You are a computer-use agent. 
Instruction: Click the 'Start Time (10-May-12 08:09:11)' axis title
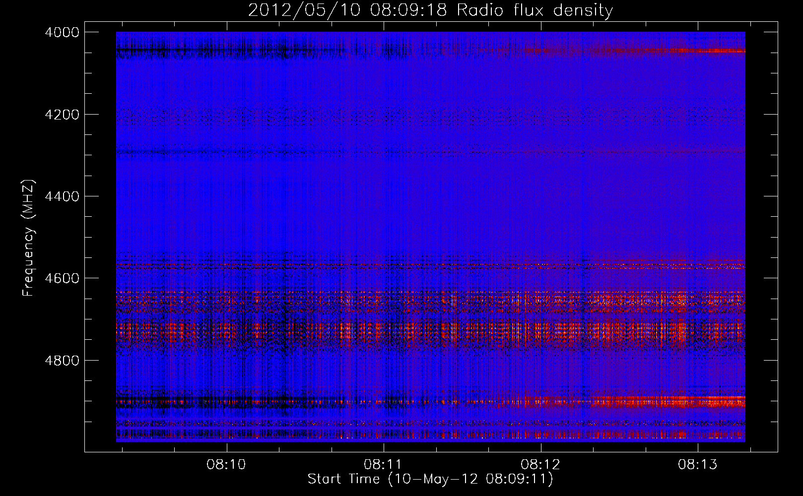pyautogui.click(x=430, y=479)
